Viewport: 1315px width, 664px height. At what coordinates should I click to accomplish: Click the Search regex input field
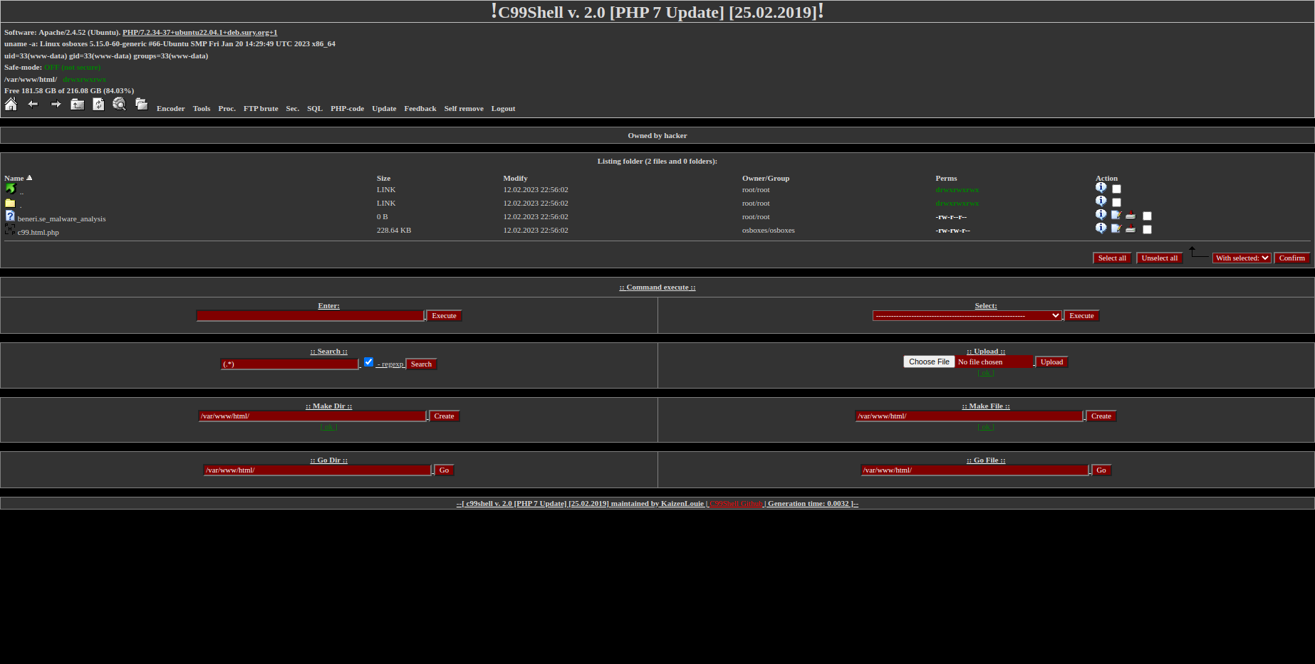(290, 364)
